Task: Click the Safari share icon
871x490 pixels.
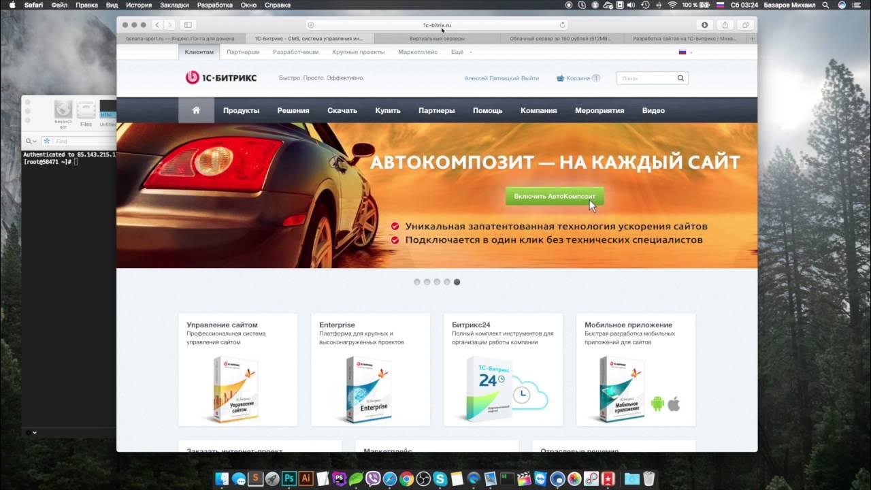Action: coord(725,25)
